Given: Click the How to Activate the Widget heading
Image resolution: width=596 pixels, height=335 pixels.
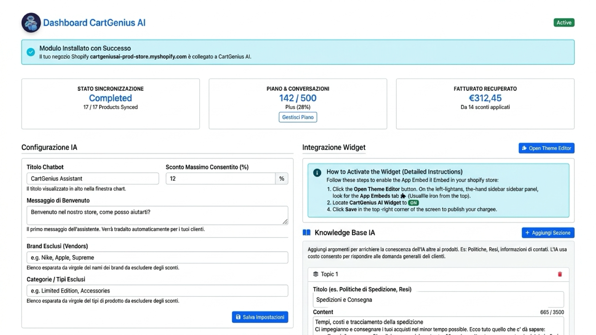Looking at the screenshot, I should tap(394, 172).
